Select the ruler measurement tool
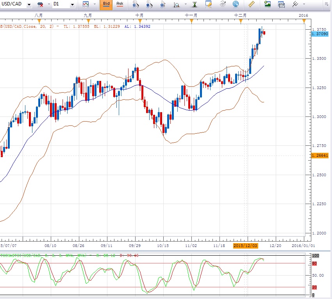The width and height of the screenshot is (332, 299). (251, 5)
